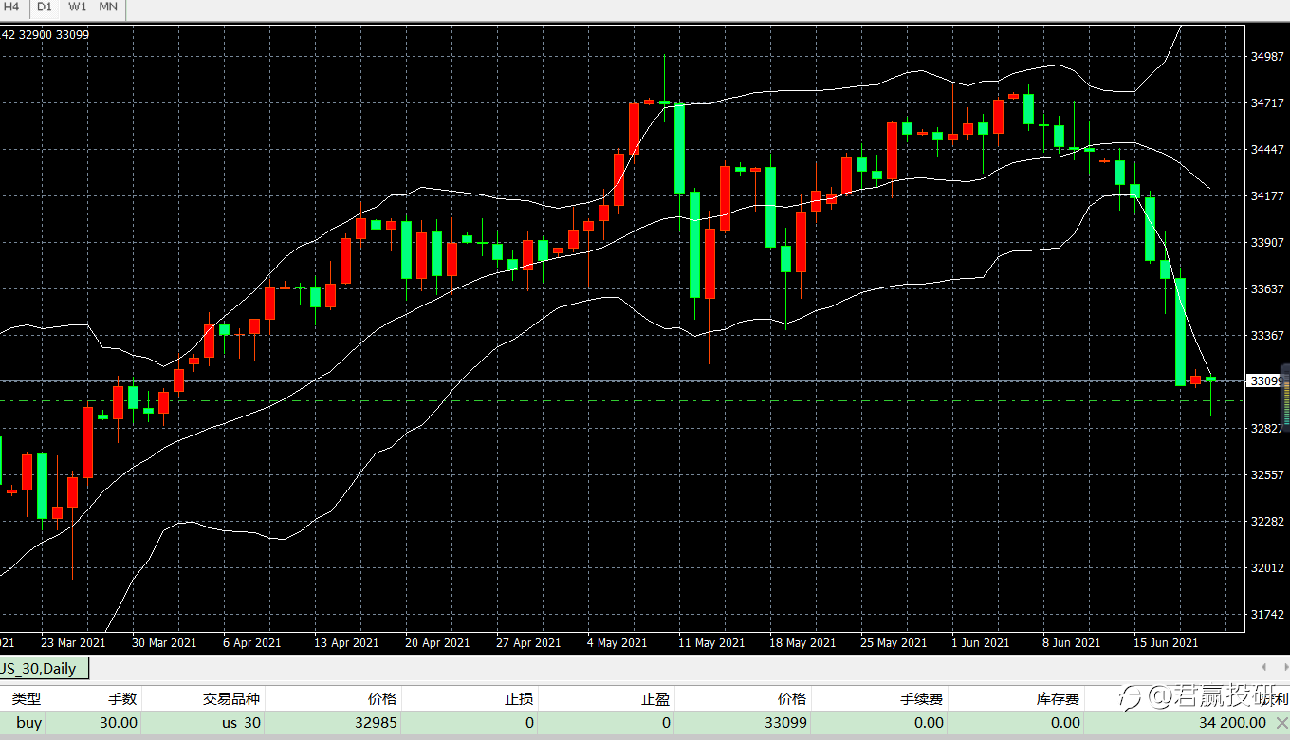Switch chart to H4 timeframe
Screen dimensions: 1290x740
coord(12,7)
